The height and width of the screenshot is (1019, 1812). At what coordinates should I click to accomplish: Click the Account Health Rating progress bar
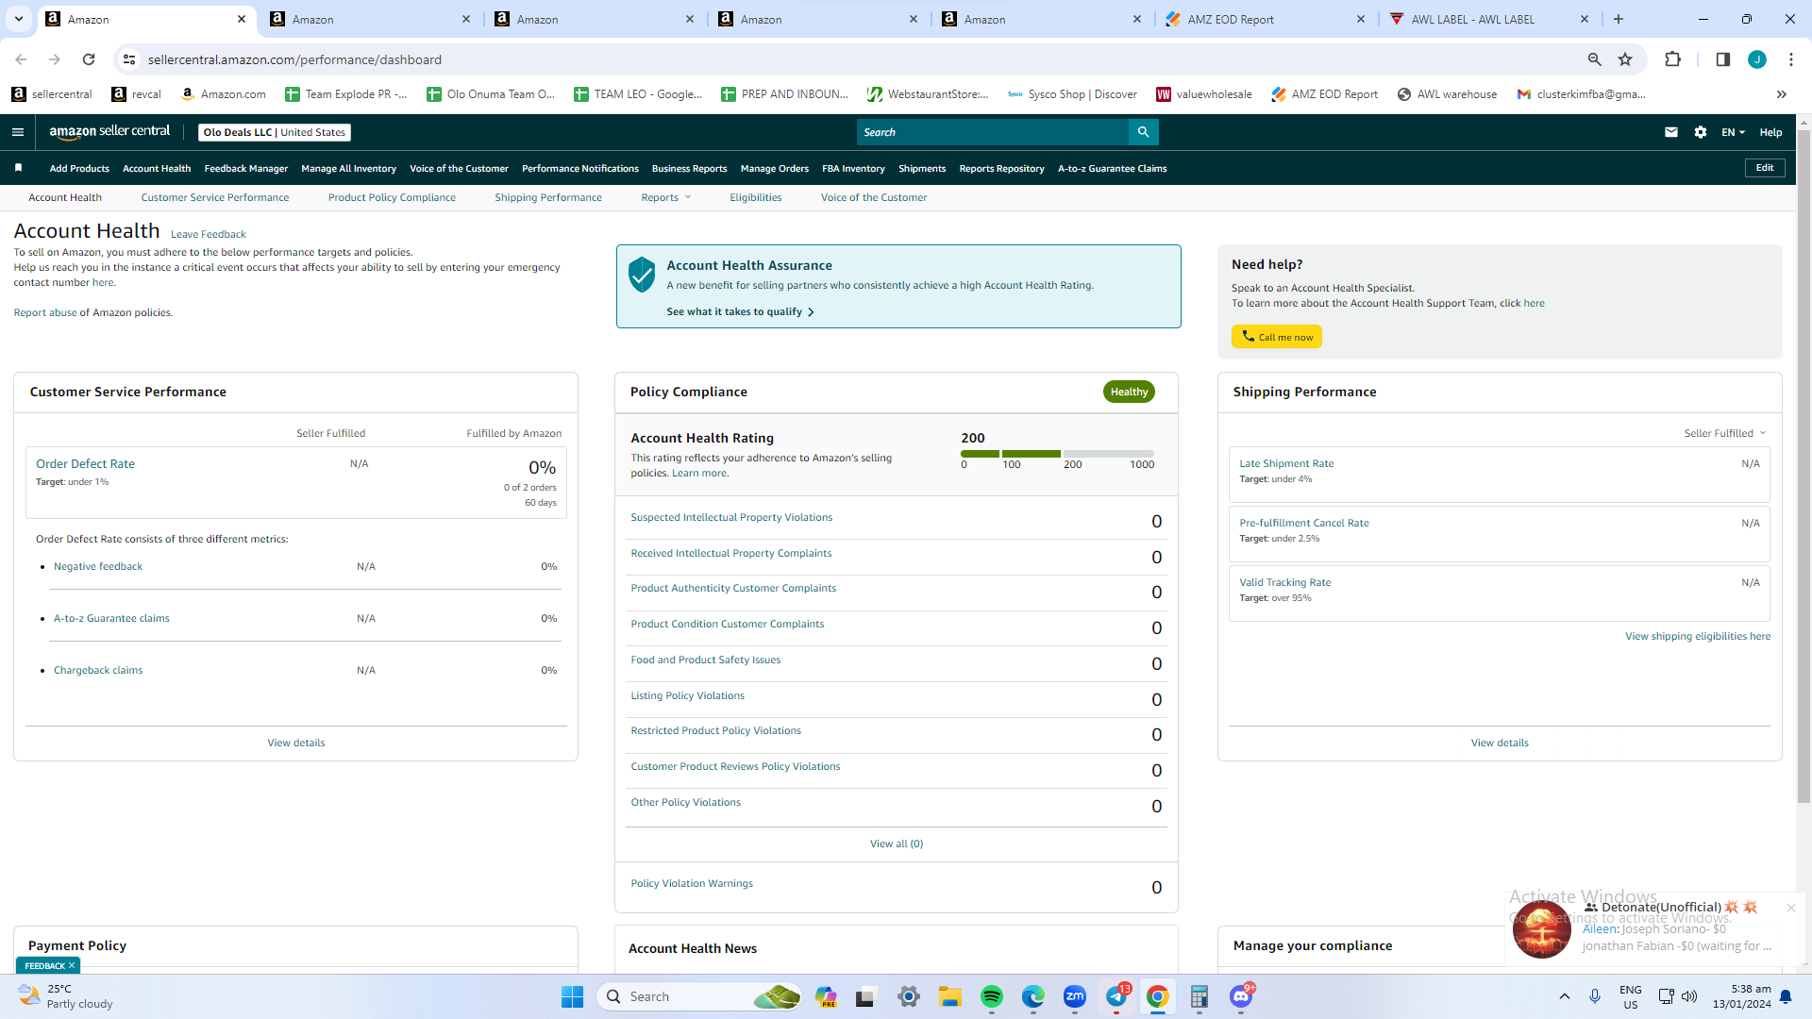tap(1057, 454)
